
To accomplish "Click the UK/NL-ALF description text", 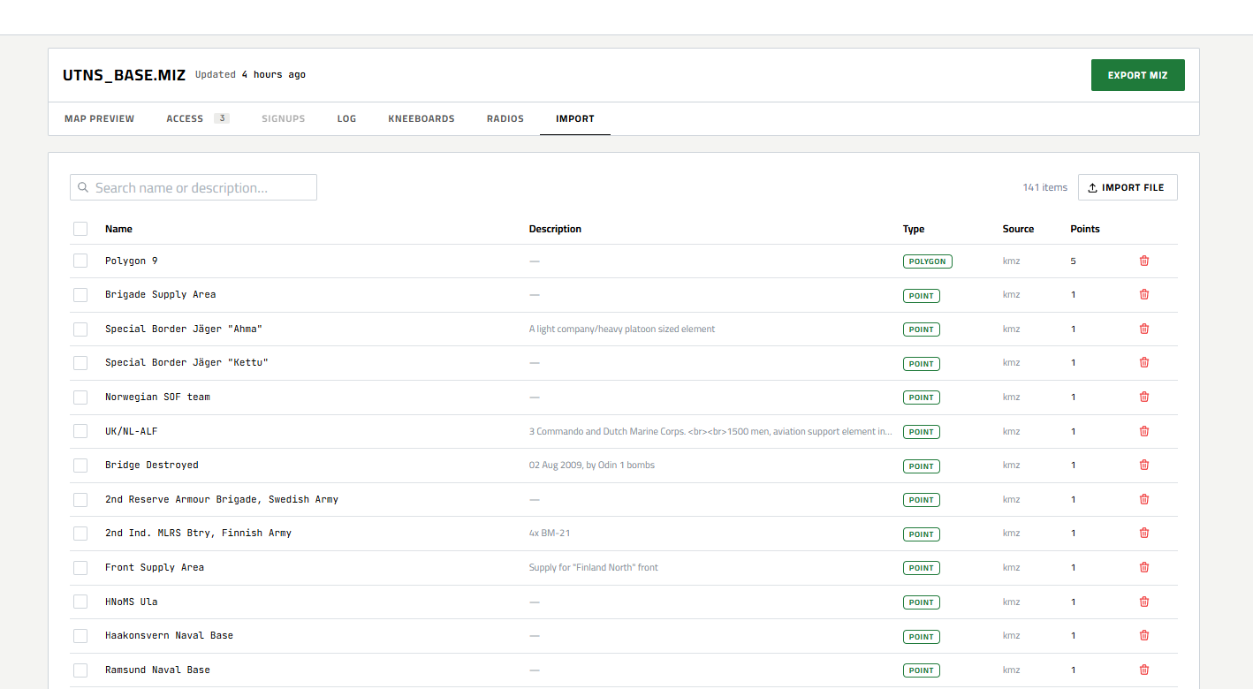I will tap(710, 431).
